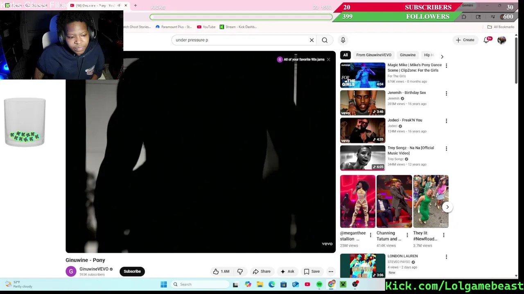
Task: Click the Create button
Action: [465, 40]
